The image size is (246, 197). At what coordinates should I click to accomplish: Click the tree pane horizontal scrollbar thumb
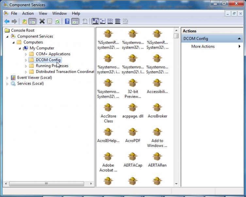pyautogui.click(x=46, y=184)
